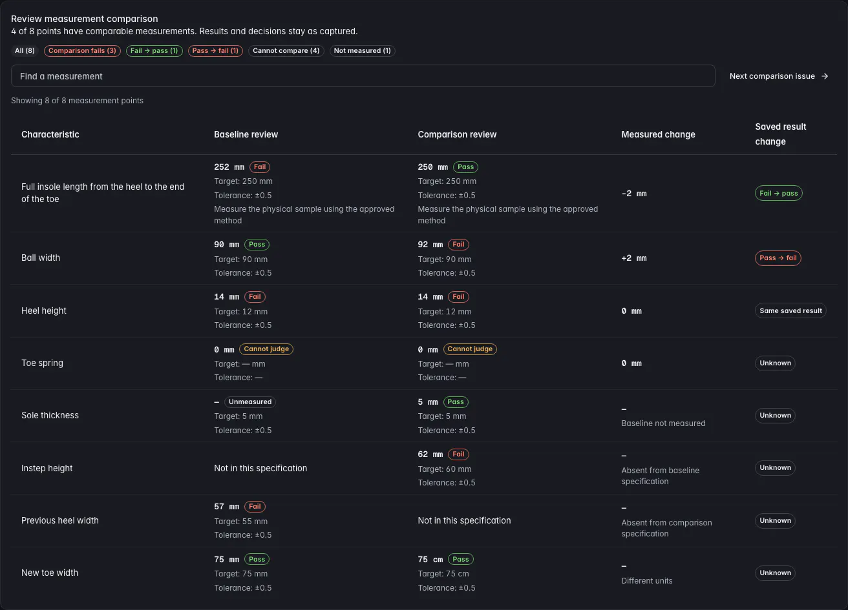Filter by Fail → pass (1) chip
This screenshot has height=610, width=848.
coord(154,50)
